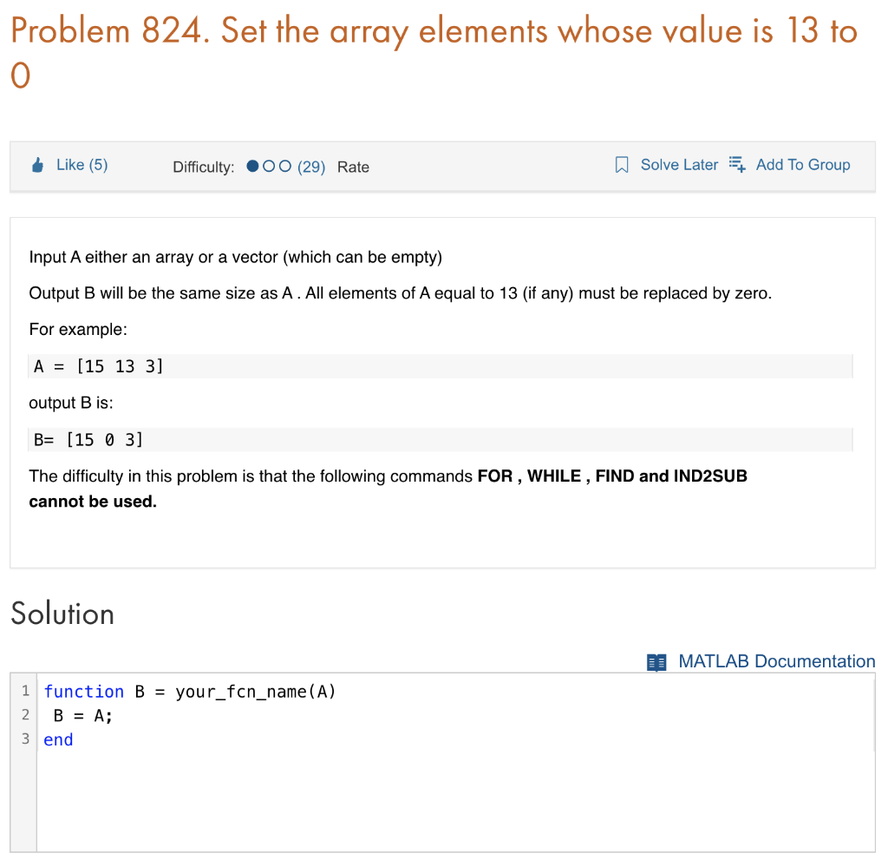The height and width of the screenshot is (860, 888).
Task: Click the book icon before MATLAB Documentation
Action: point(656,662)
